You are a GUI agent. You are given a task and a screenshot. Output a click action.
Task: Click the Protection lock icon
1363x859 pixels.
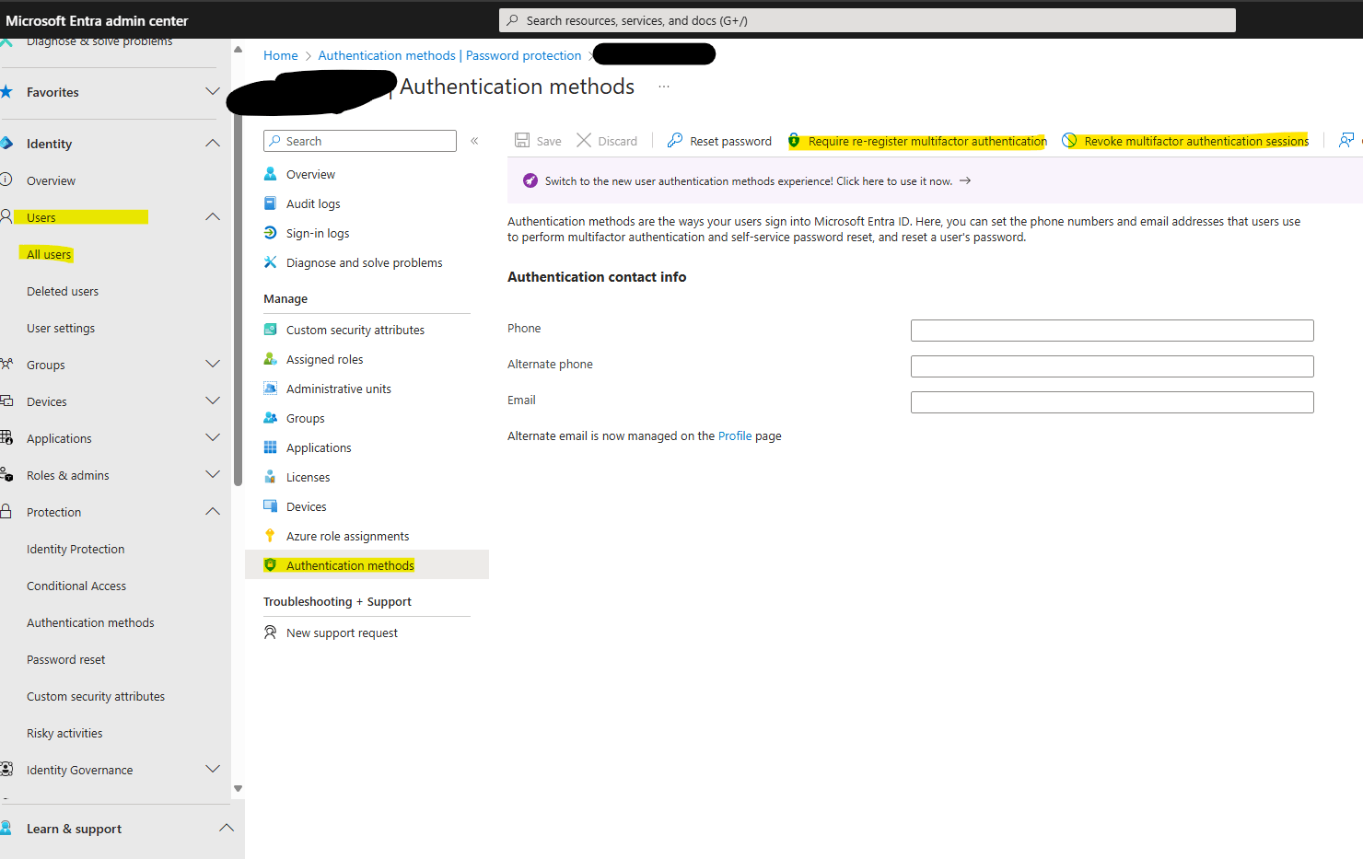tap(6, 512)
